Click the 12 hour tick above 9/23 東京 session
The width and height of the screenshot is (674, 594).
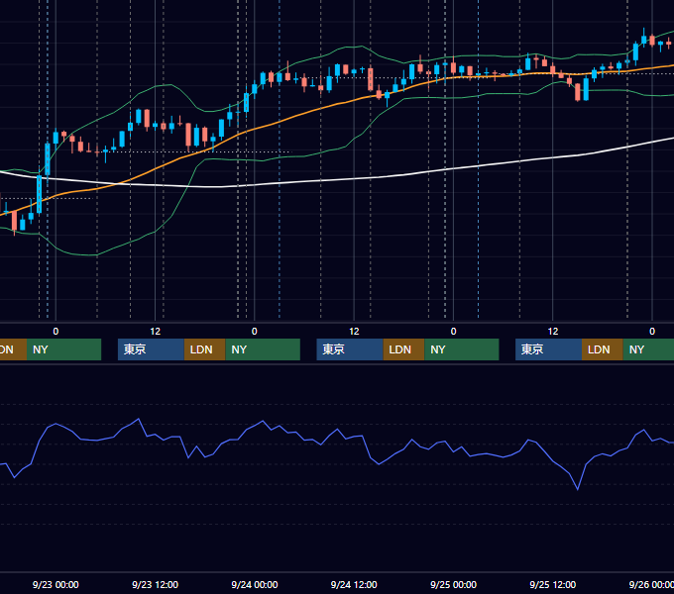coord(156,332)
